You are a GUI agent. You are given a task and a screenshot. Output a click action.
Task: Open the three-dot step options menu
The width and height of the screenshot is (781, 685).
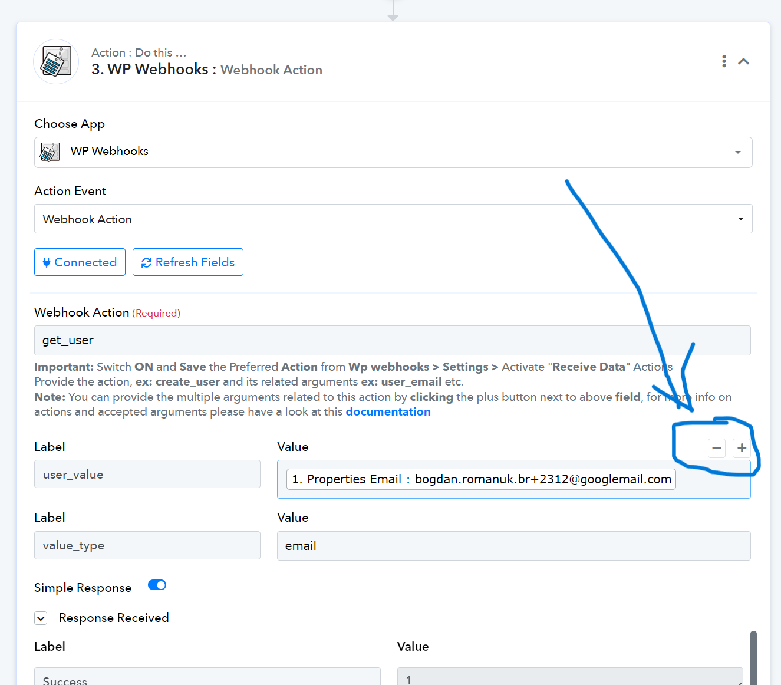(724, 61)
